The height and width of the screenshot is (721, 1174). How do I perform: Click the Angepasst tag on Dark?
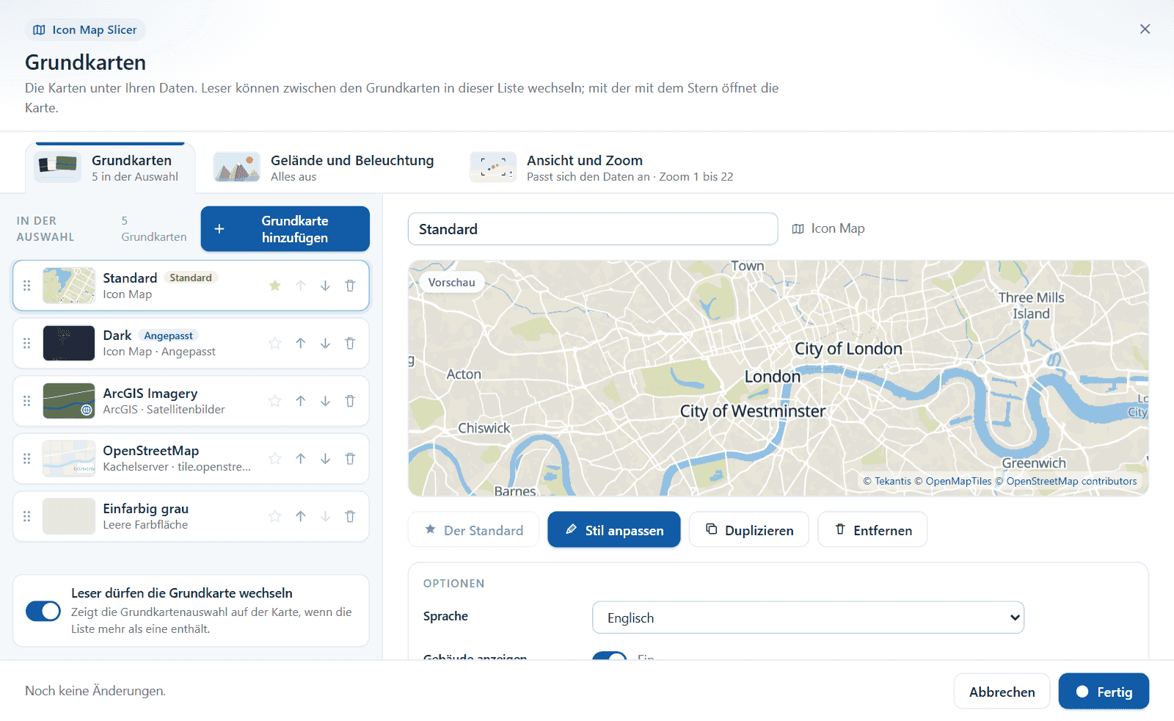168,336
